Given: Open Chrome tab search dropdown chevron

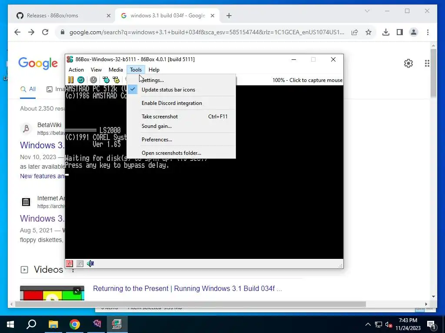Looking at the screenshot, I should tap(367, 11).
